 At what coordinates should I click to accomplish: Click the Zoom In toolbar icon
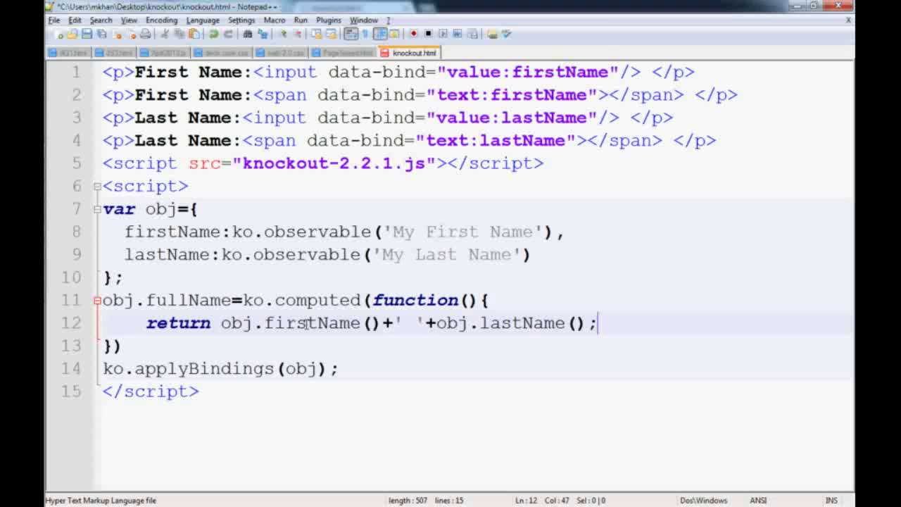tap(285, 34)
